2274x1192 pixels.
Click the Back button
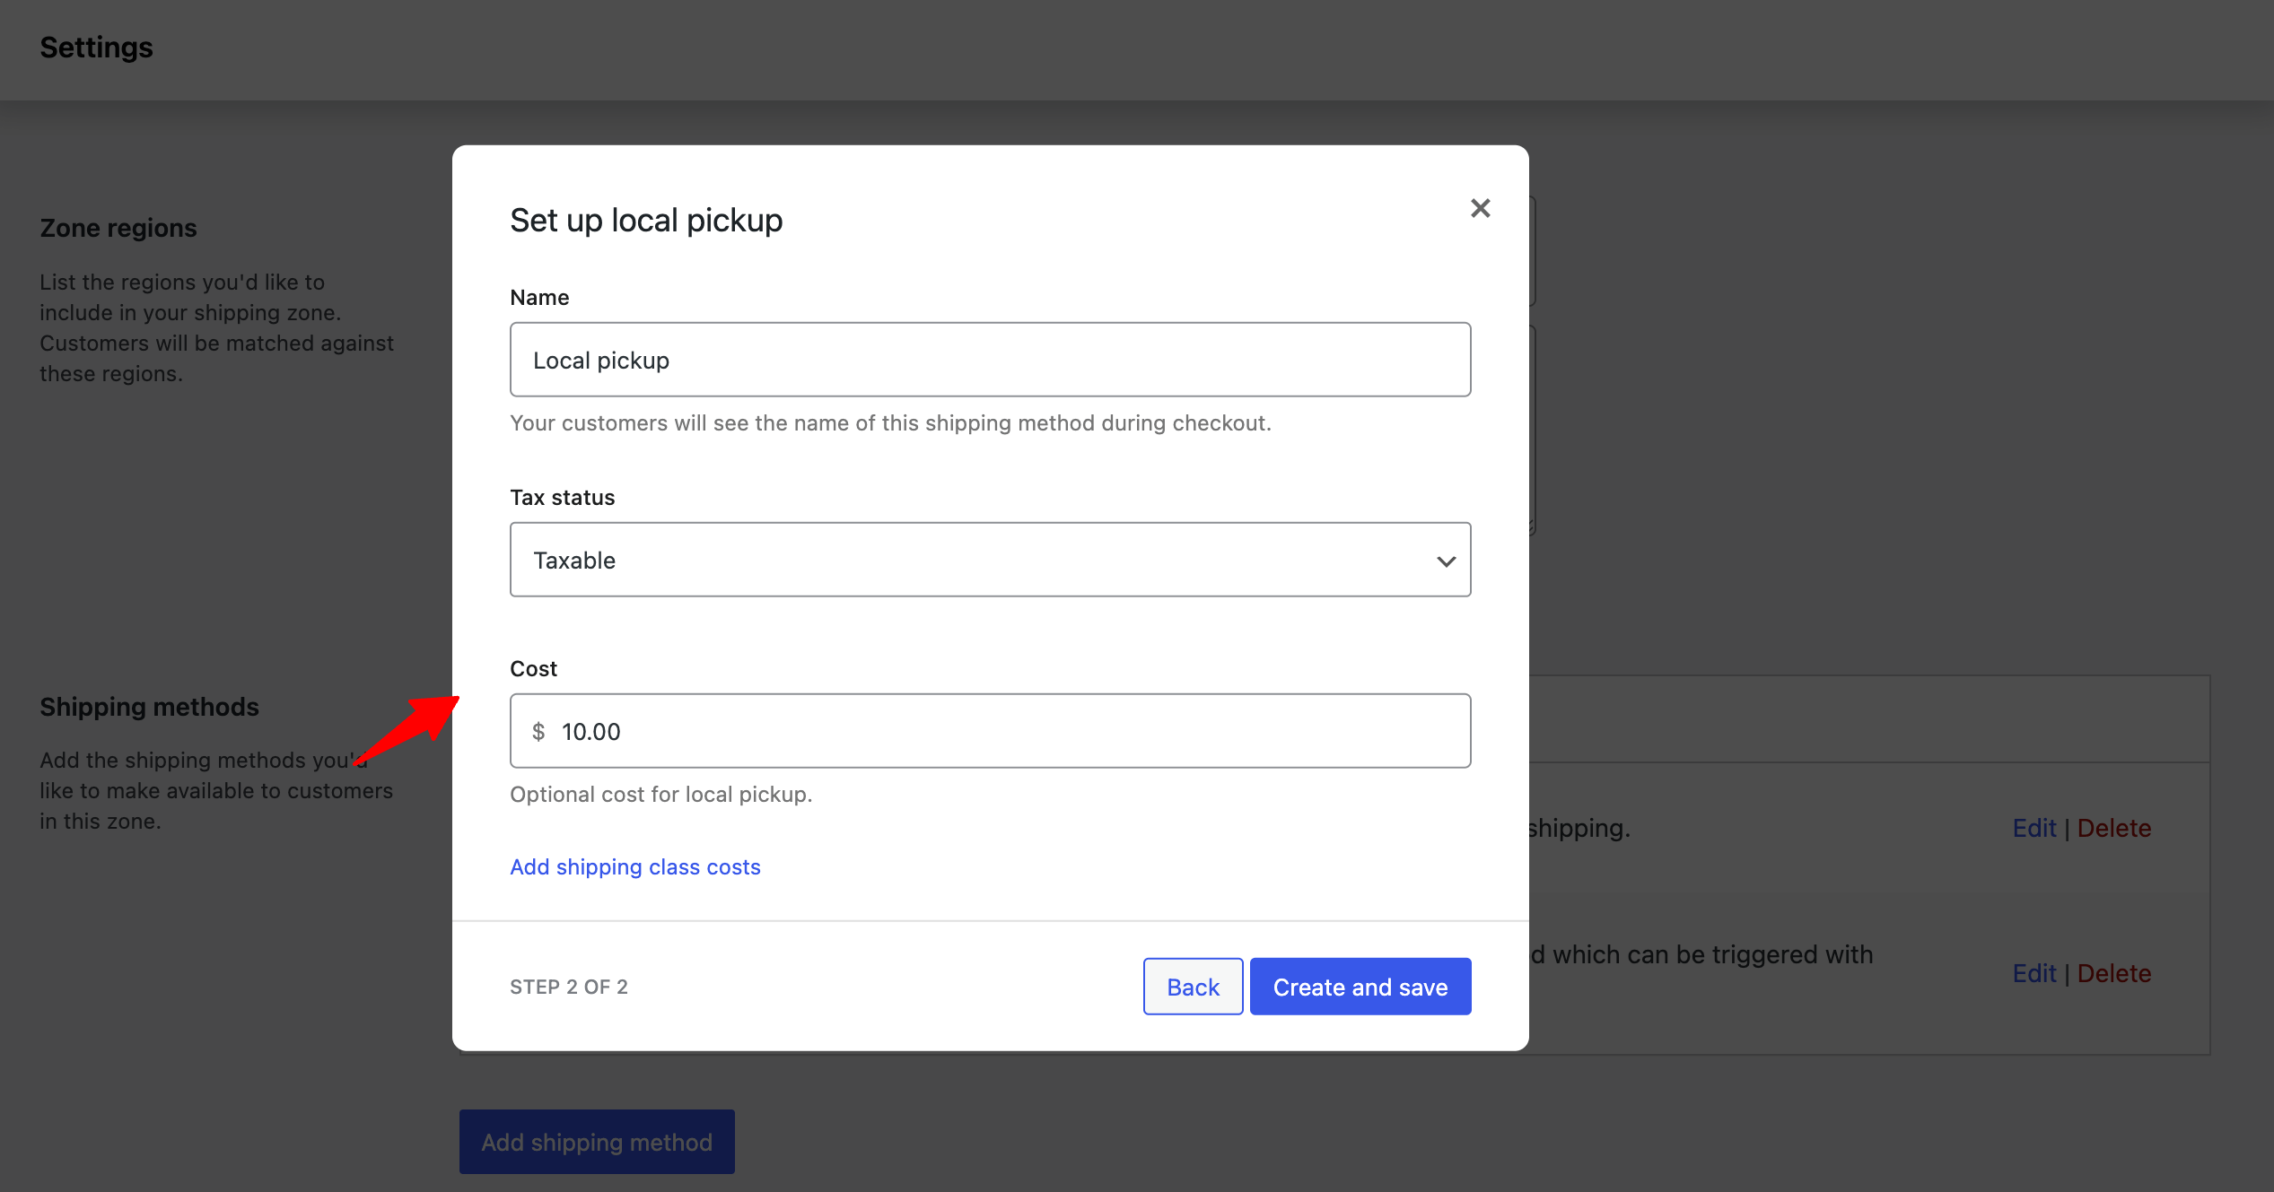(1193, 986)
